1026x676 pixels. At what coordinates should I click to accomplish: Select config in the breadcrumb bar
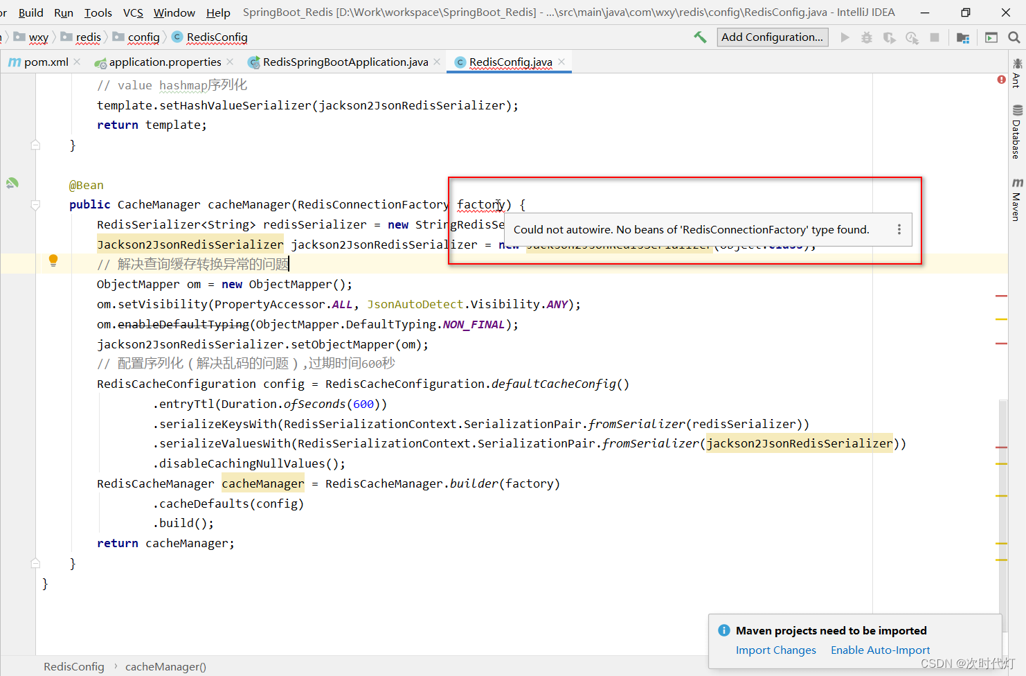143,37
